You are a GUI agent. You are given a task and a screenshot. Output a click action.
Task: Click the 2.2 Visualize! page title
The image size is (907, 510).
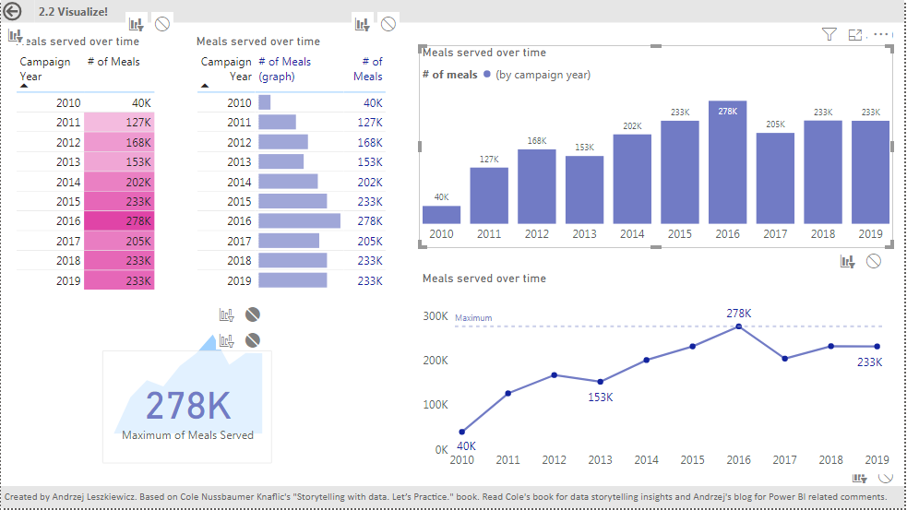(73, 12)
